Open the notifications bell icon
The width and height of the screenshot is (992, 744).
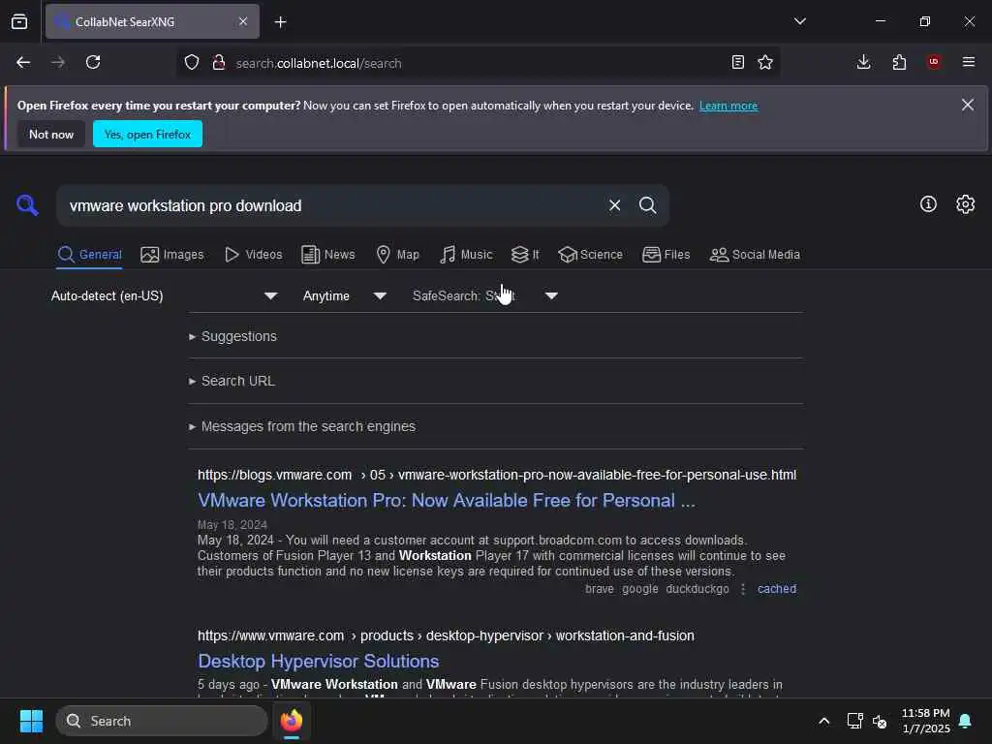point(965,721)
